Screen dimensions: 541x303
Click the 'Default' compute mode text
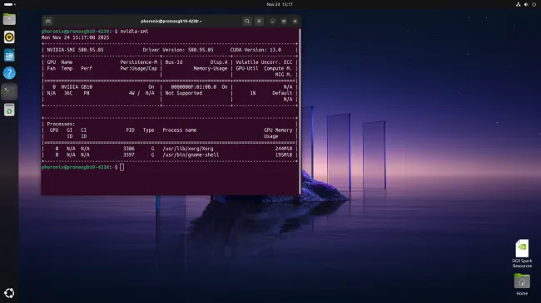coord(282,93)
